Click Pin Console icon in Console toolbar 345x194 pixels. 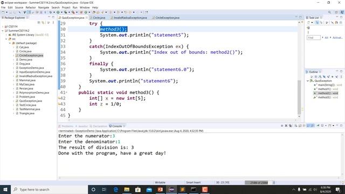(x=318, y=126)
